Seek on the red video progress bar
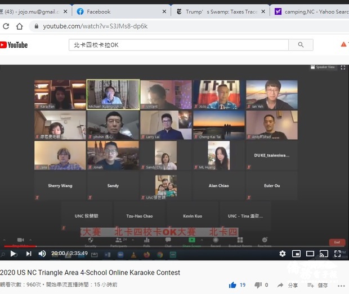 (20, 246)
